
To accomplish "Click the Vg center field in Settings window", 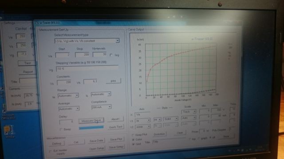I will click(23, 54).
